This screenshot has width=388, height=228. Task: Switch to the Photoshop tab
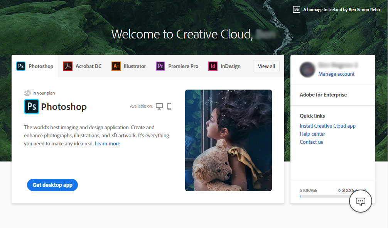35,66
